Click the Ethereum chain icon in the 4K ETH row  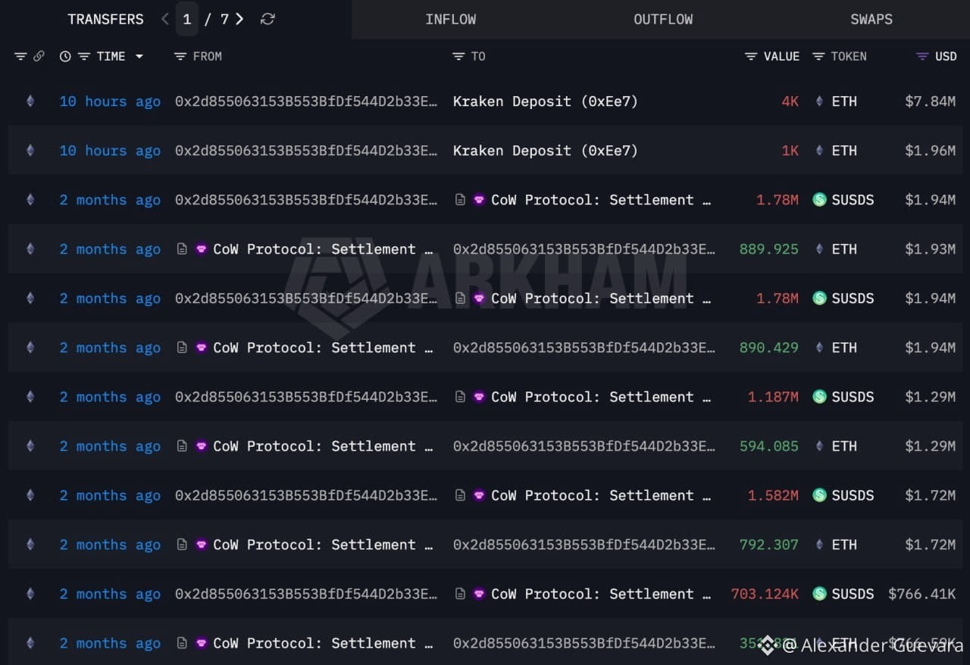(x=30, y=101)
